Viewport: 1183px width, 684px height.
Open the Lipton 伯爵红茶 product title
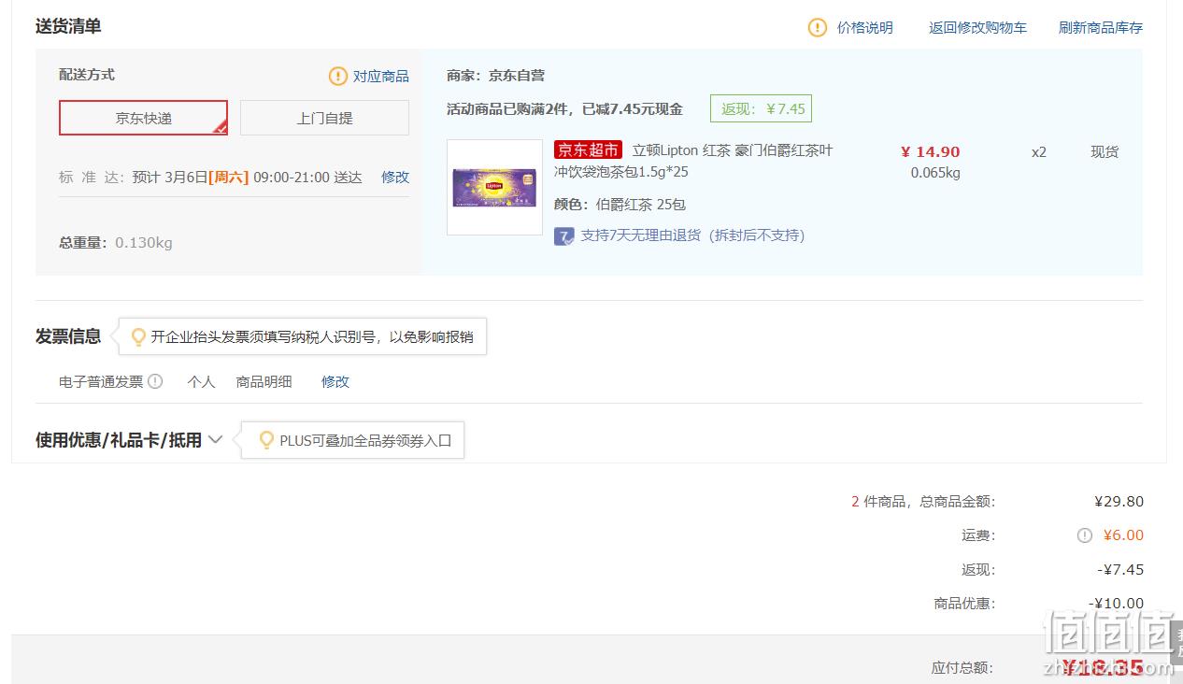[693, 161]
